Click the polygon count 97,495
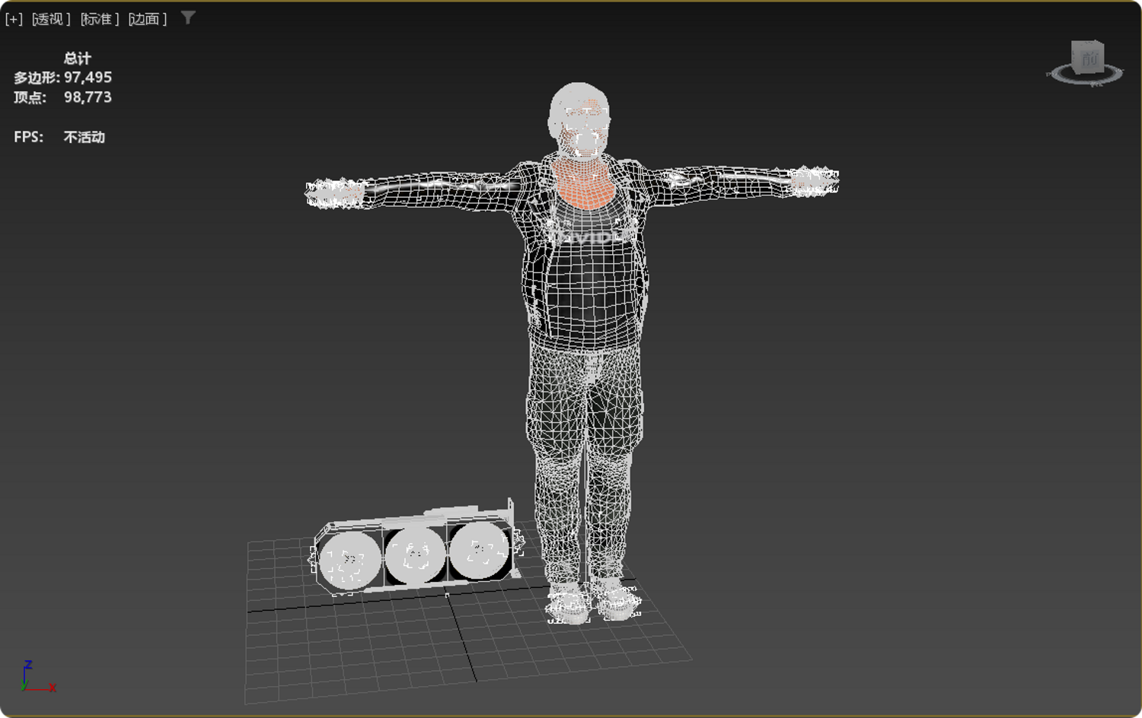The width and height of the screenshot is (1142, 718). point(88,78)
